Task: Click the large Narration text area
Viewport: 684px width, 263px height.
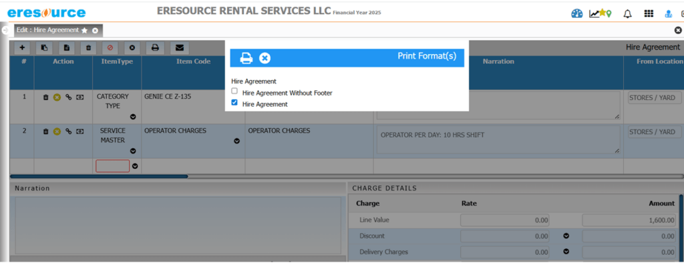Action: pos(178,226)
